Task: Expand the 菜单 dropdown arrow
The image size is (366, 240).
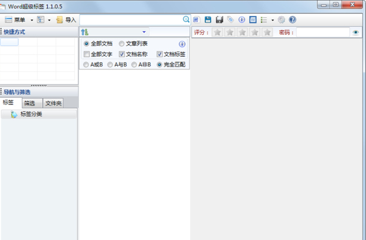Action: point(32,20)
